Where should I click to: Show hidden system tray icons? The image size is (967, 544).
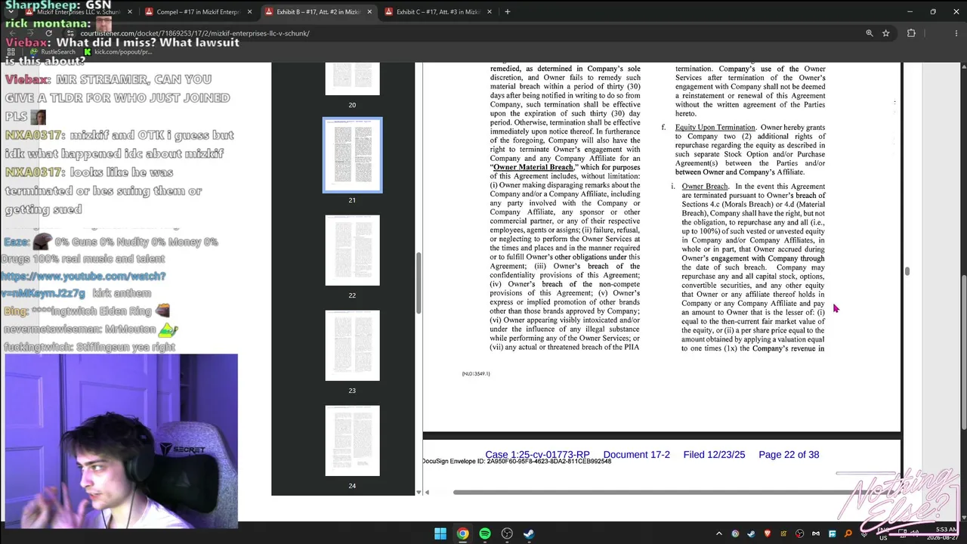[718, 534]
